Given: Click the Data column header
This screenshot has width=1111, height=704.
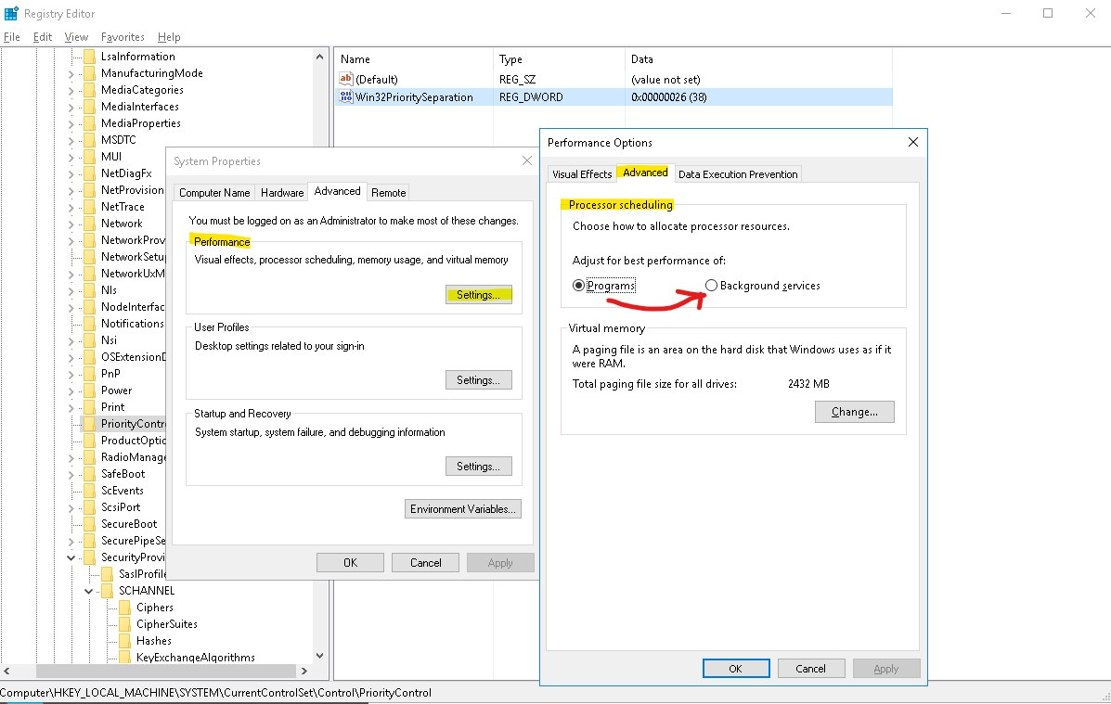Looking at the screenshot, I should 759,59.
